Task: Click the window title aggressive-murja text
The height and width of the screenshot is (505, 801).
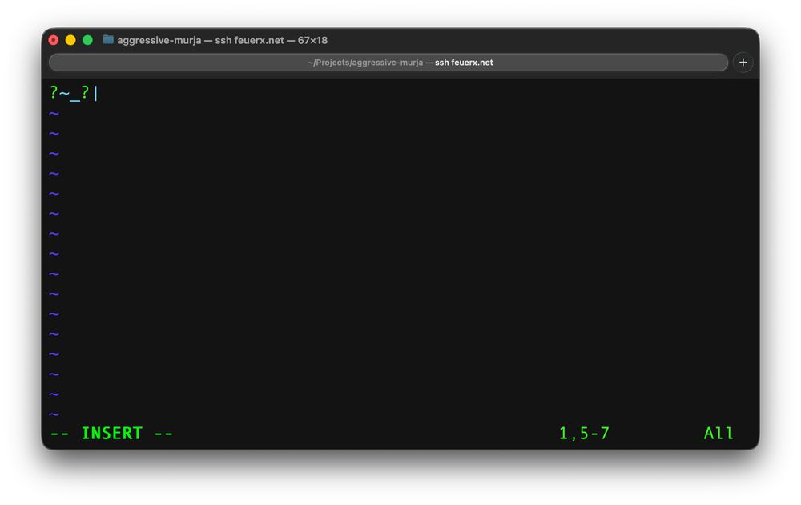Action: coord(222,40)
